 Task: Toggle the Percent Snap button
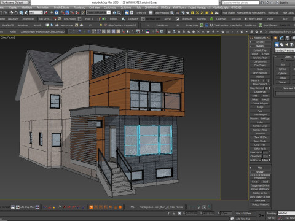(x=72, y=13)
